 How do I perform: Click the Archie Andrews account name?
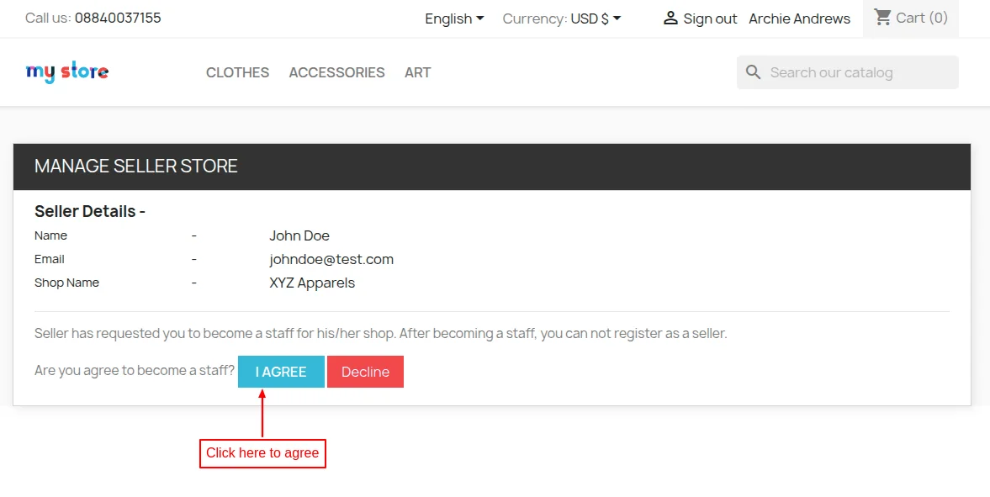click(799, 18)
